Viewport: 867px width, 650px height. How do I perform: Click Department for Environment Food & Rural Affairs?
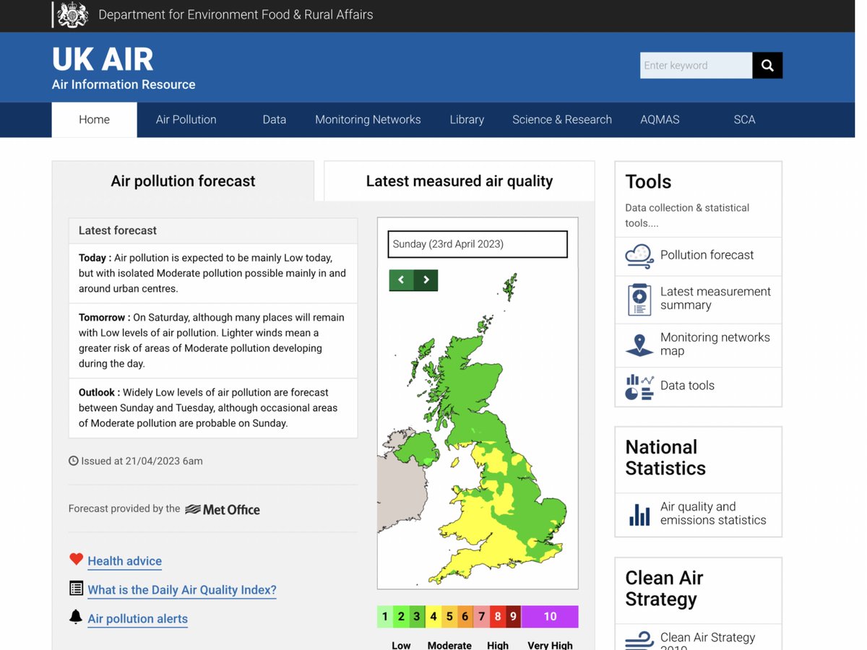236,14
